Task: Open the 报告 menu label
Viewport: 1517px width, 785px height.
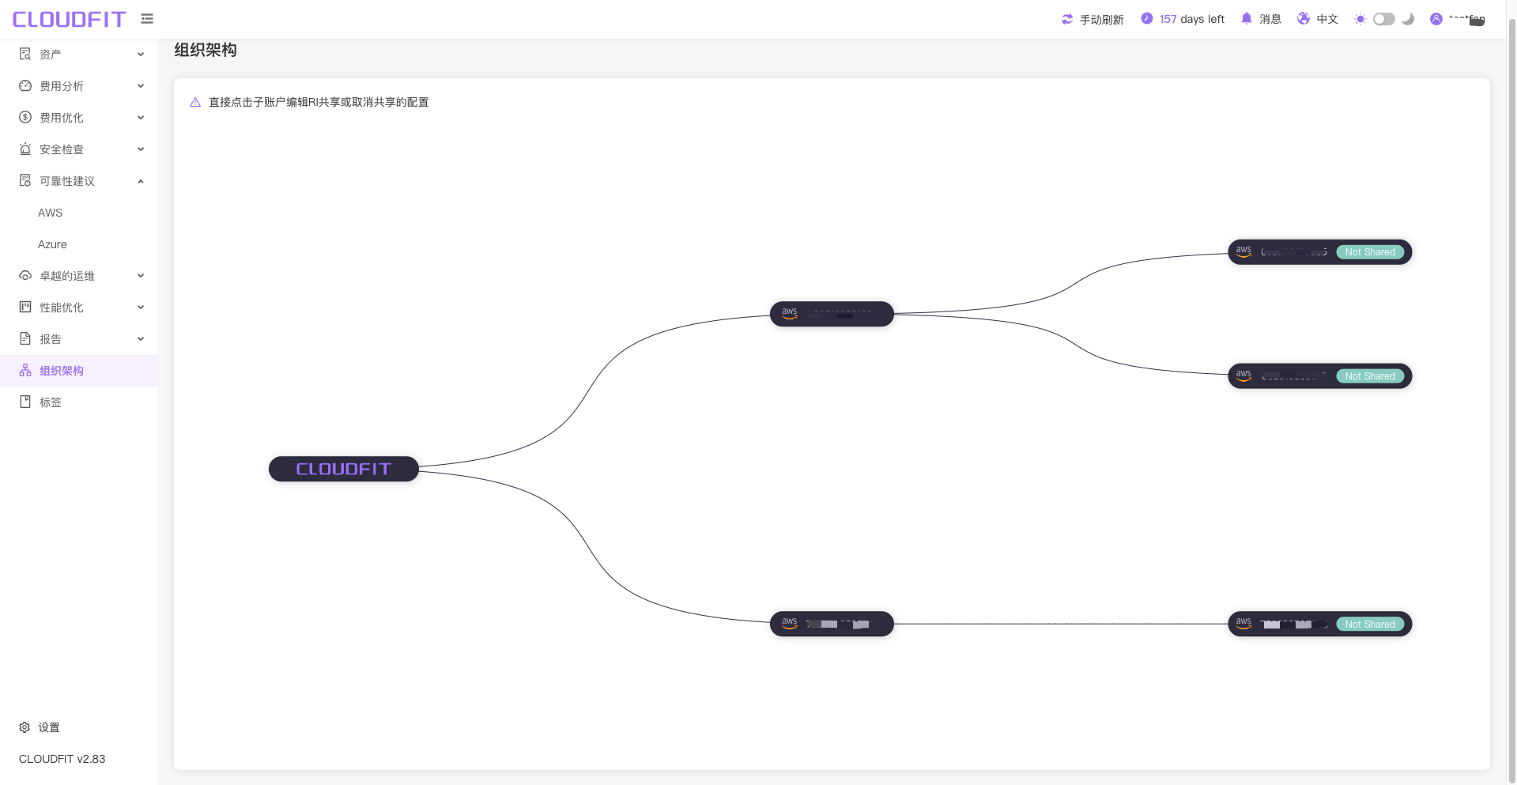Action: [x=51, y=339]
